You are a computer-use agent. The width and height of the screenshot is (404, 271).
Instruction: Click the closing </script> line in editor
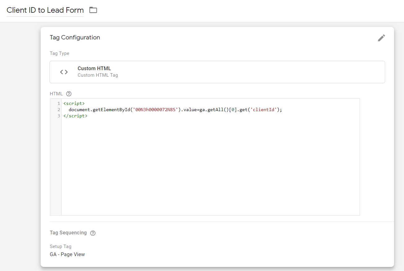pyautogui.click(x=75, y=116)
